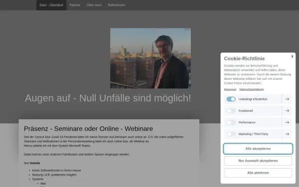The width and height of the screenshot is (299, 187).
Task: Open Referenzen navigation item
Action: pyautogui.click(x=117, y=5)
